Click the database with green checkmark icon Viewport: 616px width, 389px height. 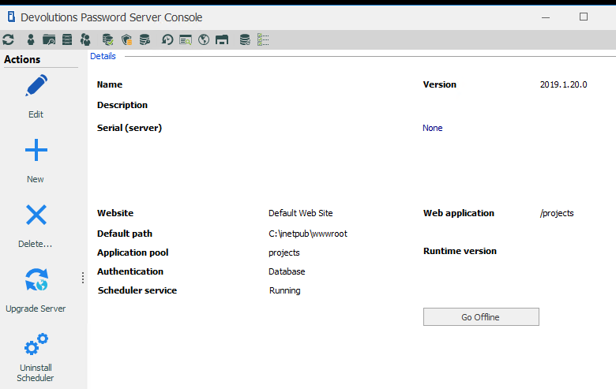tap(107, 39)
